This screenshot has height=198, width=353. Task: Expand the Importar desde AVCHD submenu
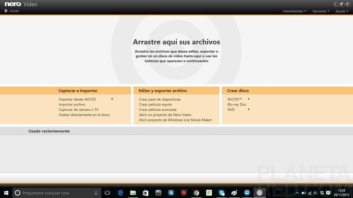112,99
